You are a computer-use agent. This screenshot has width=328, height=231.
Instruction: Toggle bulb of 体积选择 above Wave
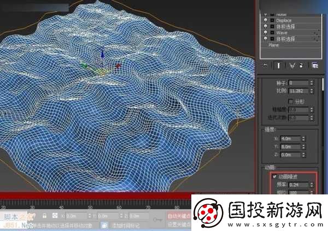(x=265, y=26)
